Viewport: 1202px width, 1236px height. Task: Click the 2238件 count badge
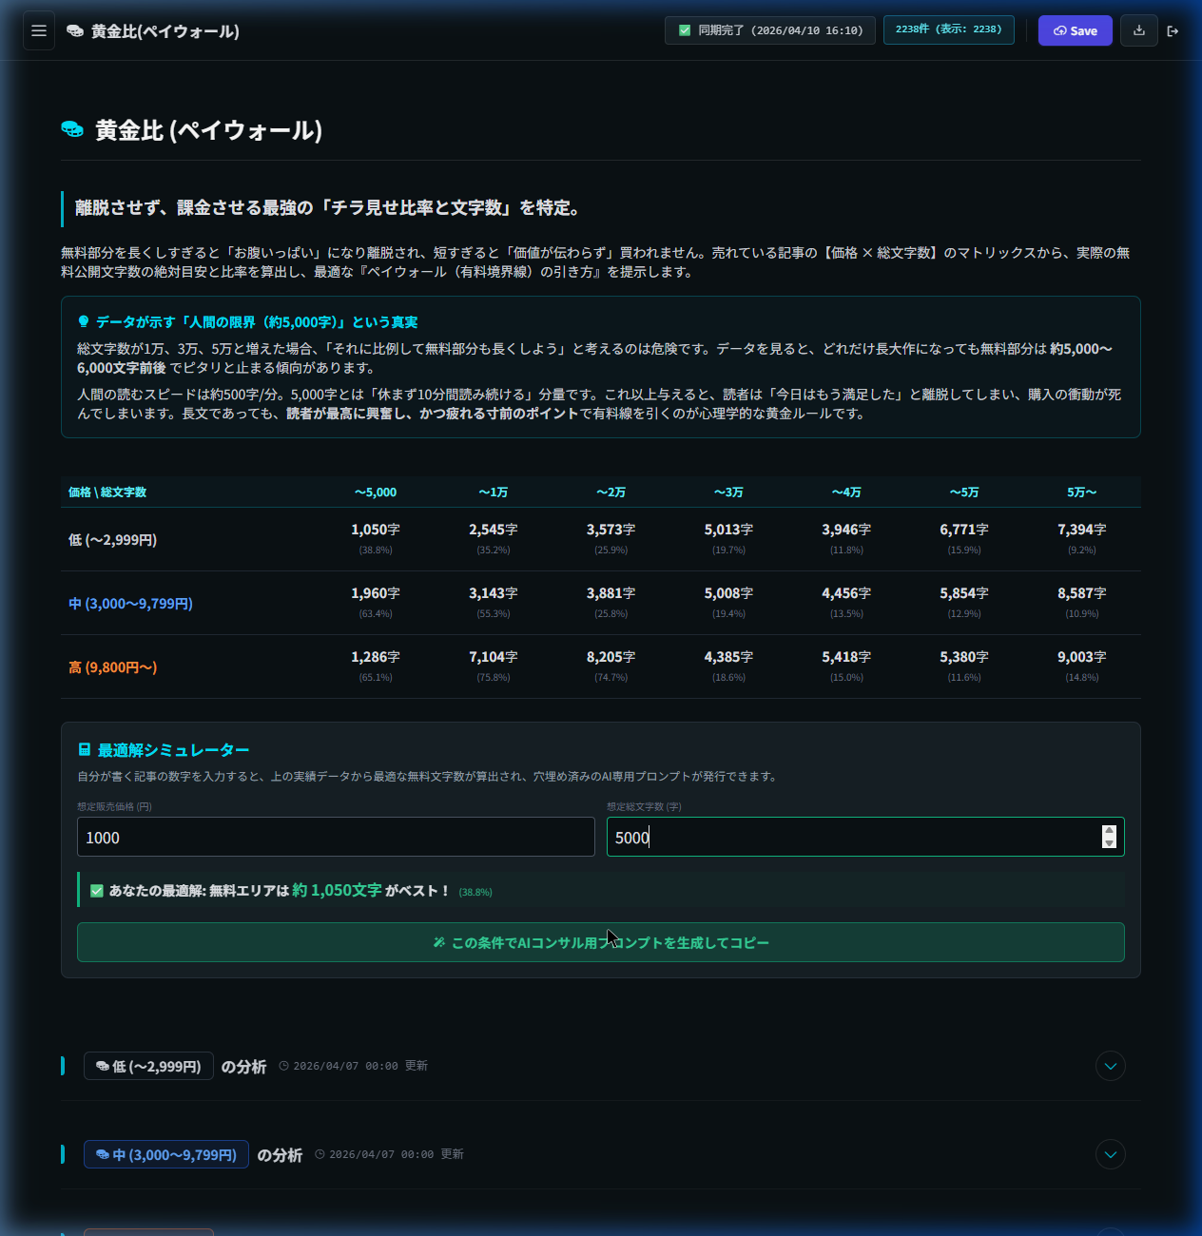click(948, 29)
